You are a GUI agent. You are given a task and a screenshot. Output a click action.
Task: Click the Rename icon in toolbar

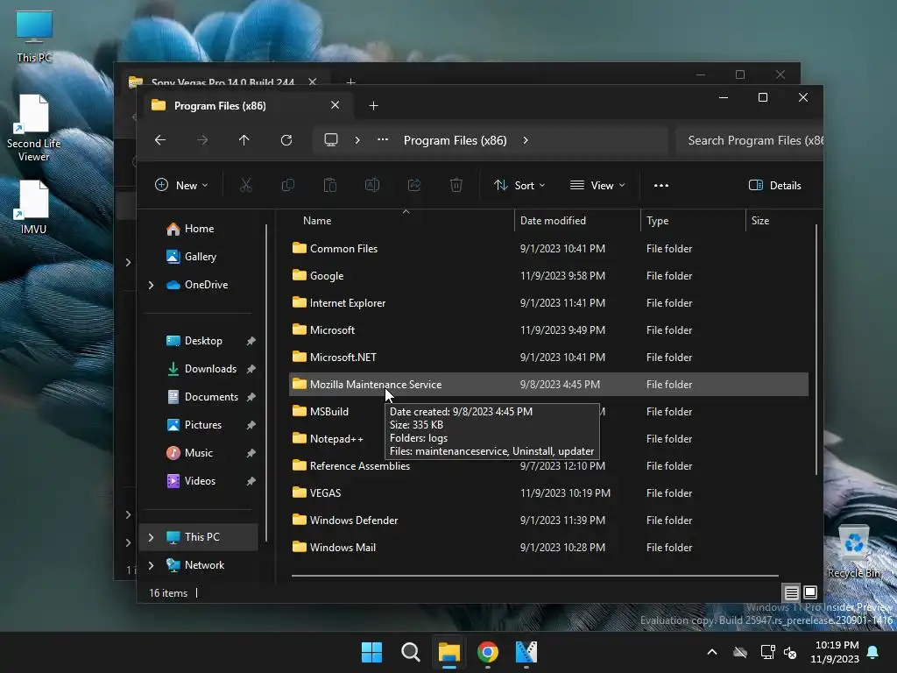click(x=371, y=185)
